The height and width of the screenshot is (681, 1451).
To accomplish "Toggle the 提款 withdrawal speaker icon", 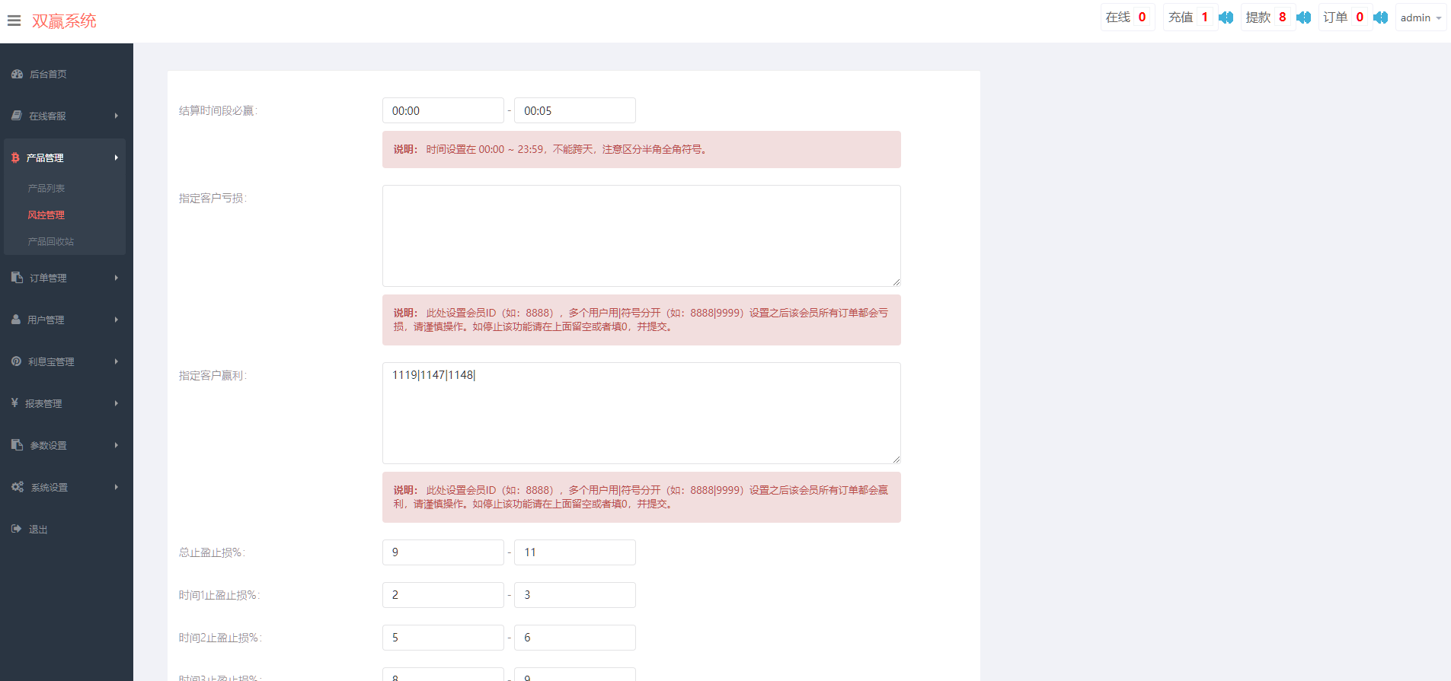I will [1303, 18].
